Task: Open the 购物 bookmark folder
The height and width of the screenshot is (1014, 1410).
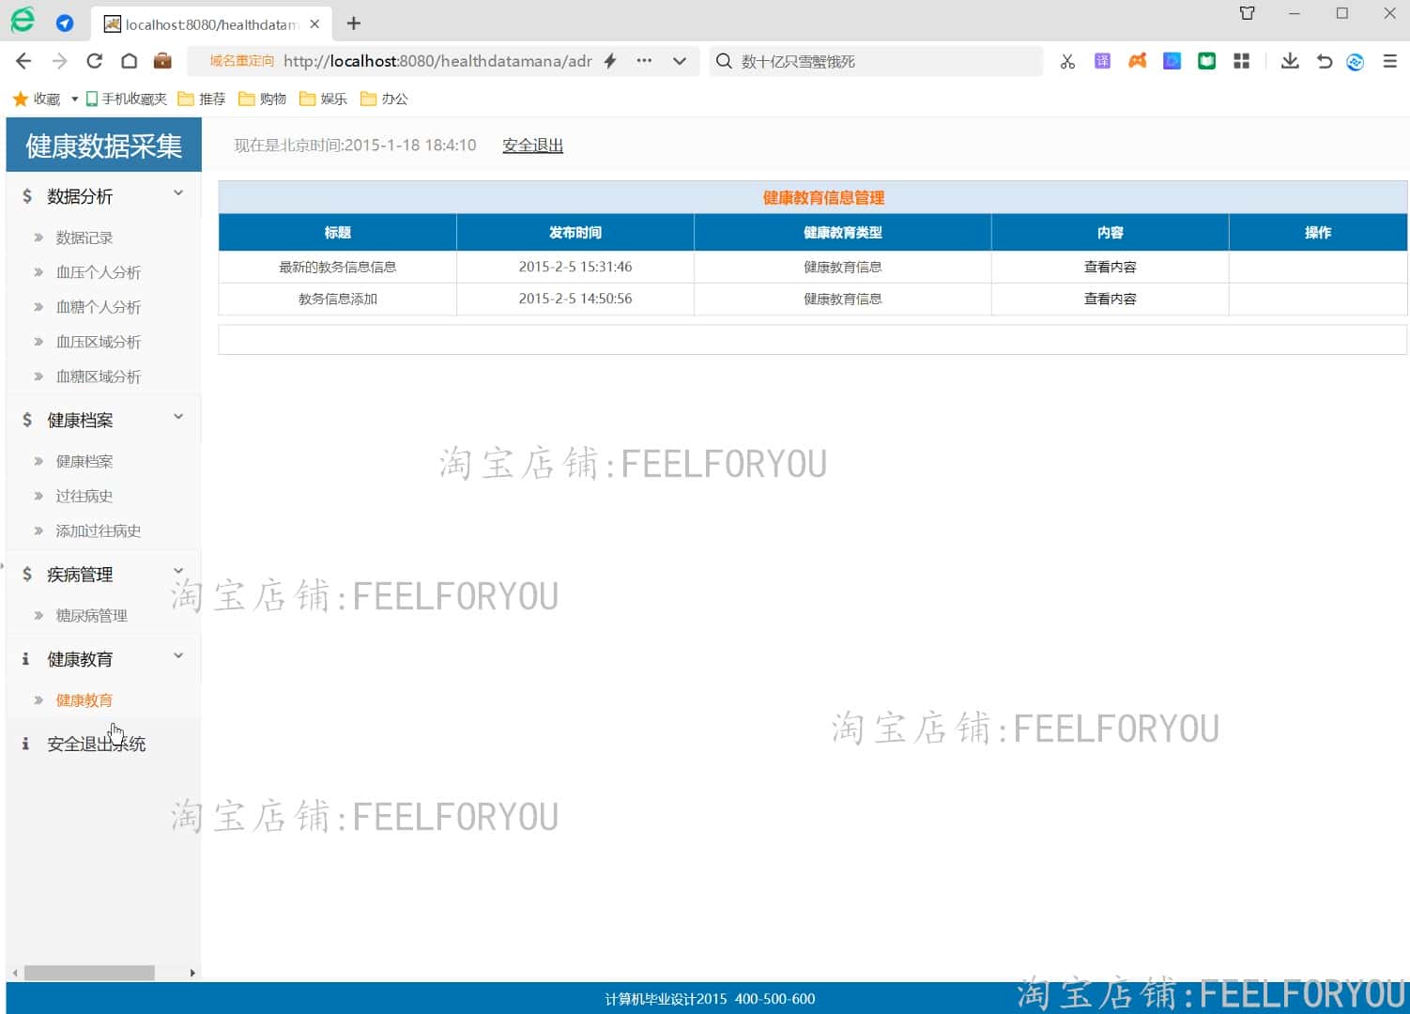Action: coord(263,99)
